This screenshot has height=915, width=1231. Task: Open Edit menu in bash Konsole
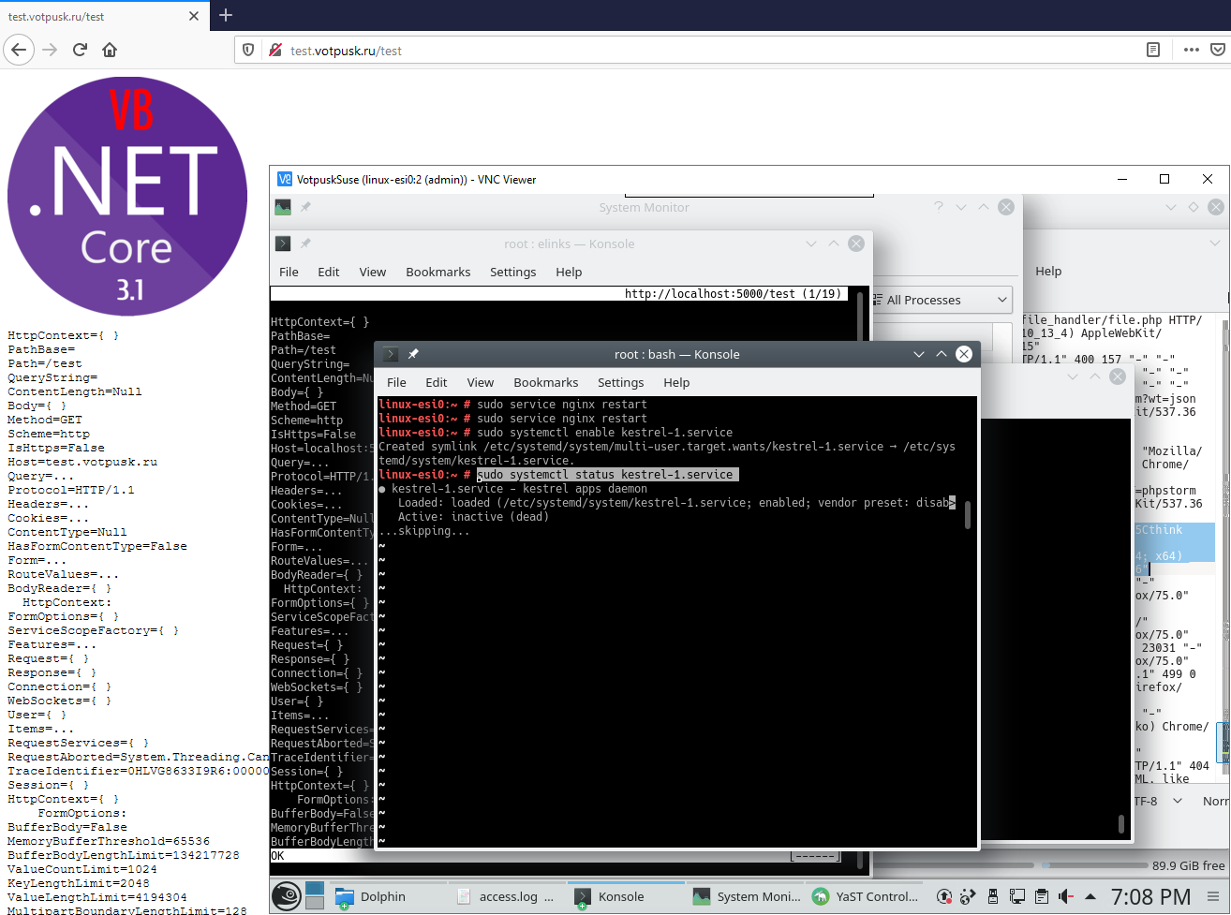click(436, 382)
